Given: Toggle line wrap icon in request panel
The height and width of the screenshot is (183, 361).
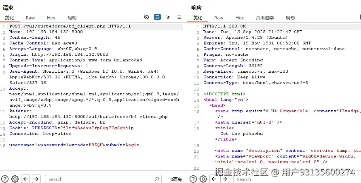Looking at the screenshot, I should pos(158,17).
